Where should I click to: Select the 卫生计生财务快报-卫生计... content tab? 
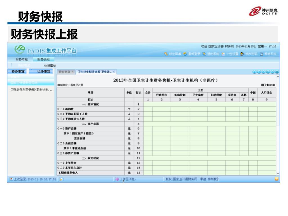coord(94,72)
